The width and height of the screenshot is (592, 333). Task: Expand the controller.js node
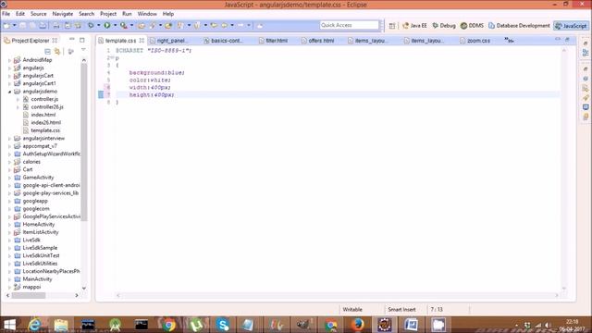click(18, 99)
